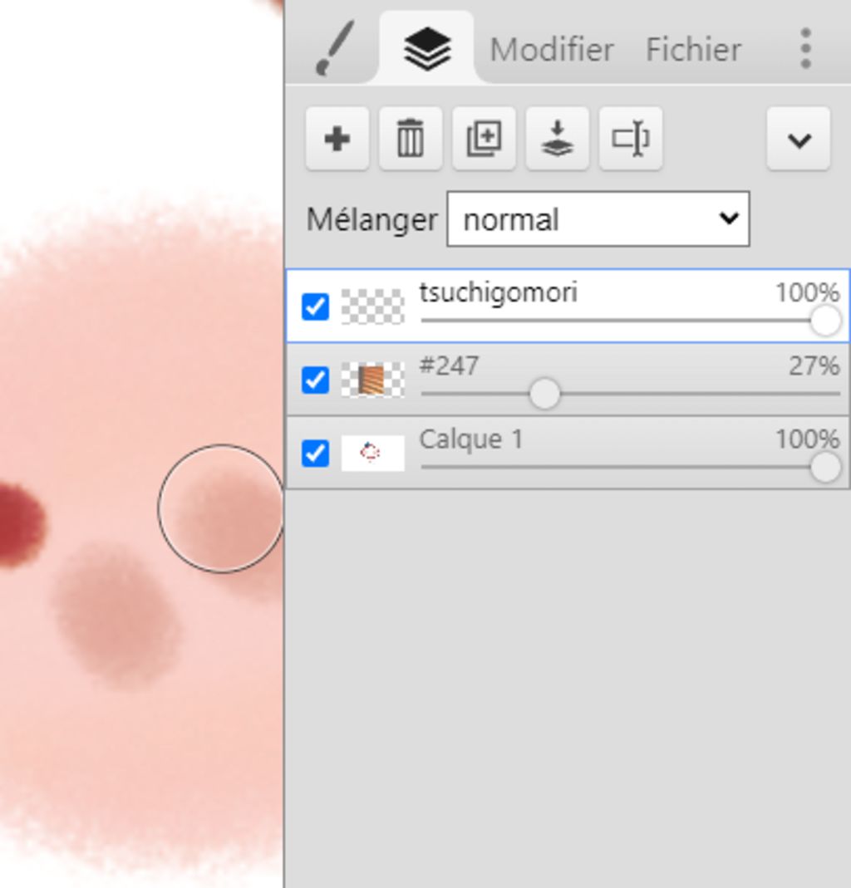This screenshot has height=888, width=851.
Task: Open the layers tab
Action: pyautogui.click(x=427, y=49)
